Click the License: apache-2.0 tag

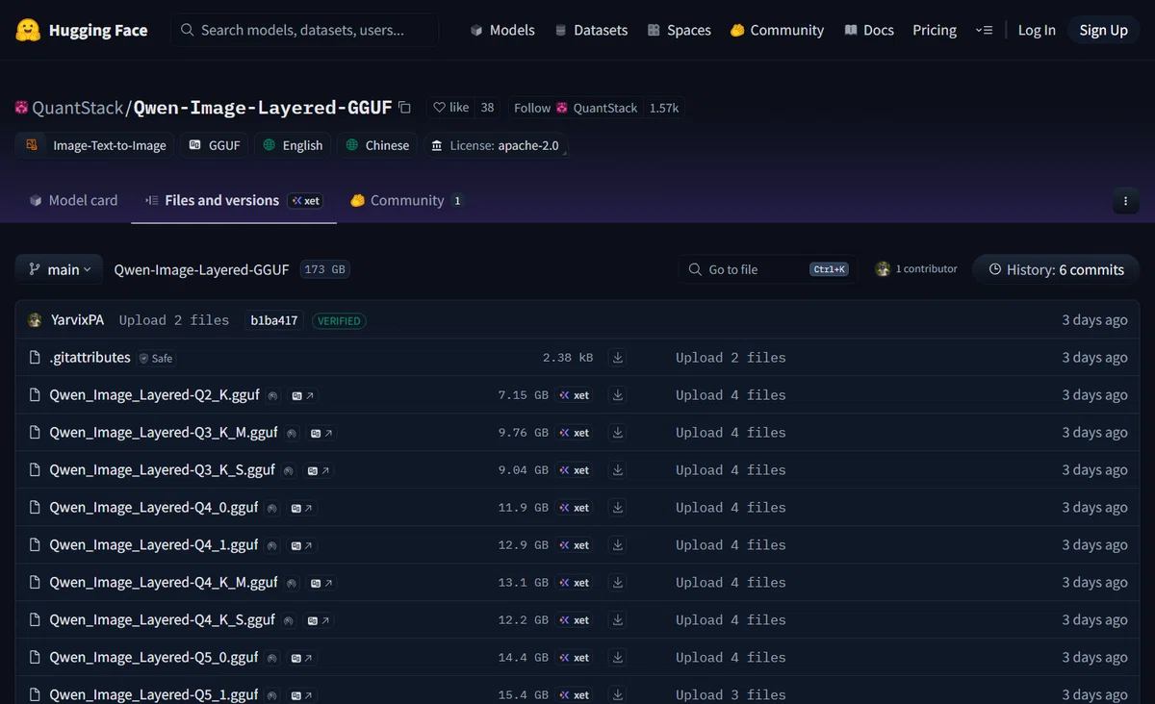[495, 145]
